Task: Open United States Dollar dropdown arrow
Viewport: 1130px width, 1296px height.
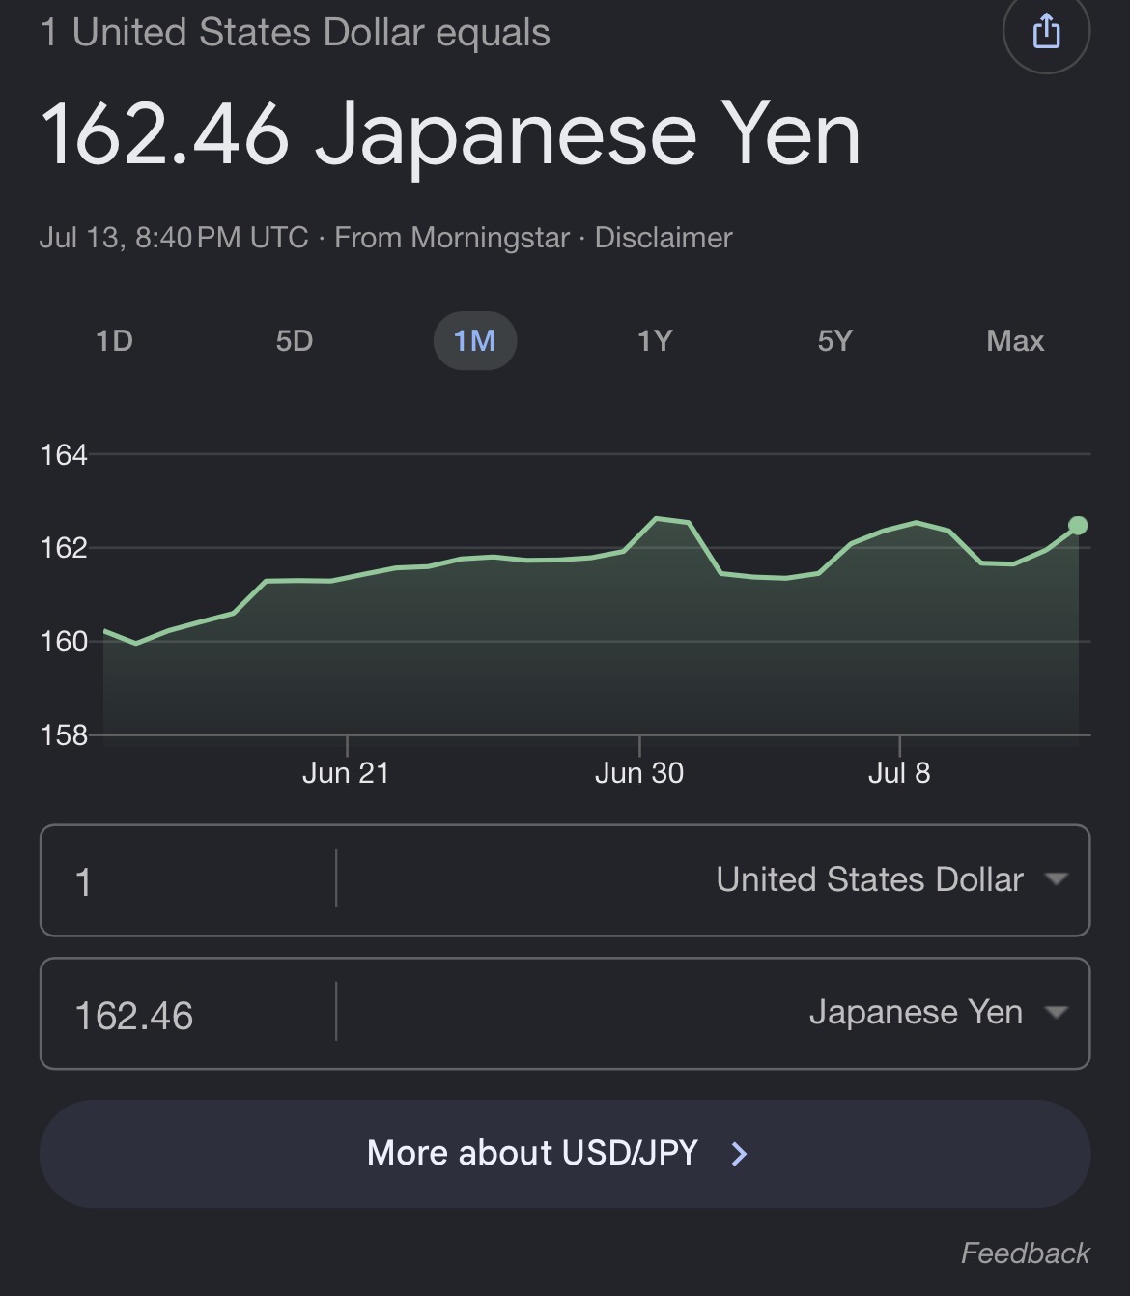Action: tap(1057, 879)
